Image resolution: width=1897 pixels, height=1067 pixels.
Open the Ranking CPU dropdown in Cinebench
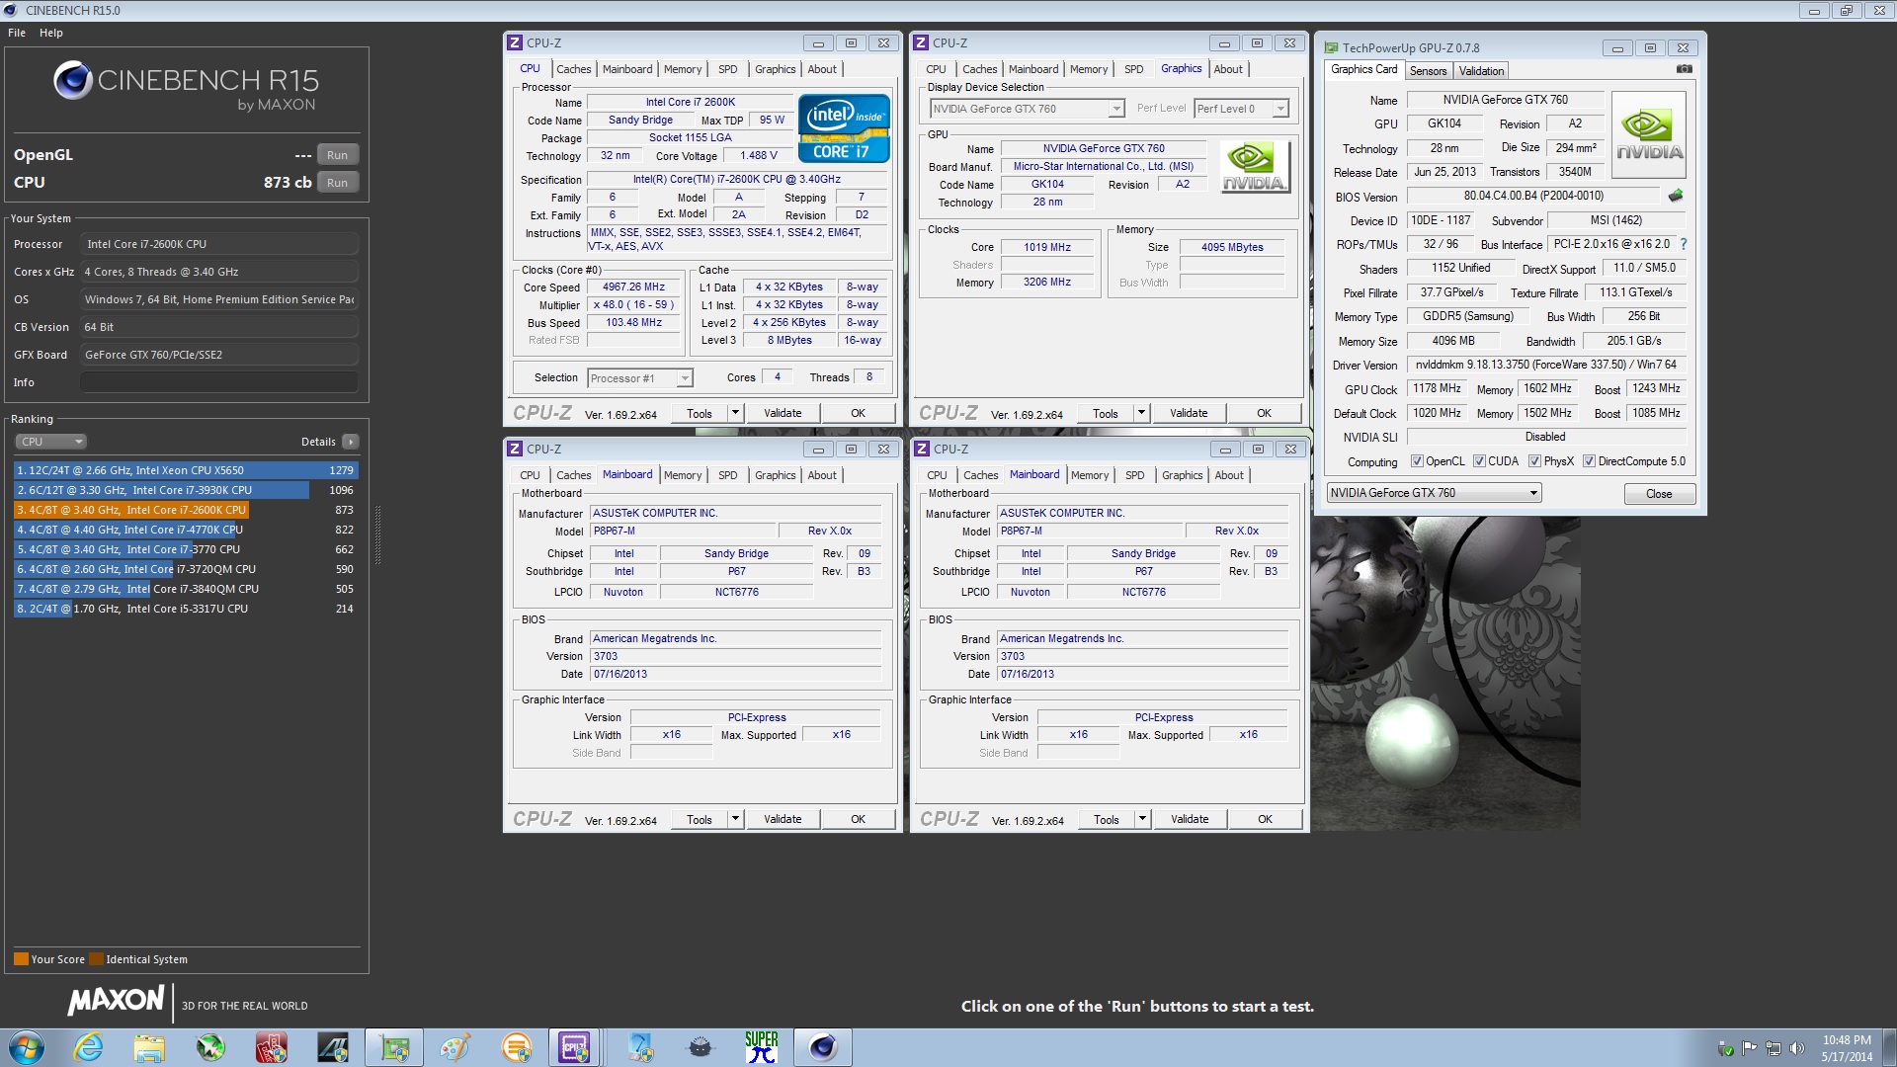click(x=51, y=442)
